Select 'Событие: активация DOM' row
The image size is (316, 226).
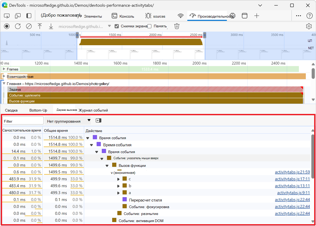tap(156, 220)
